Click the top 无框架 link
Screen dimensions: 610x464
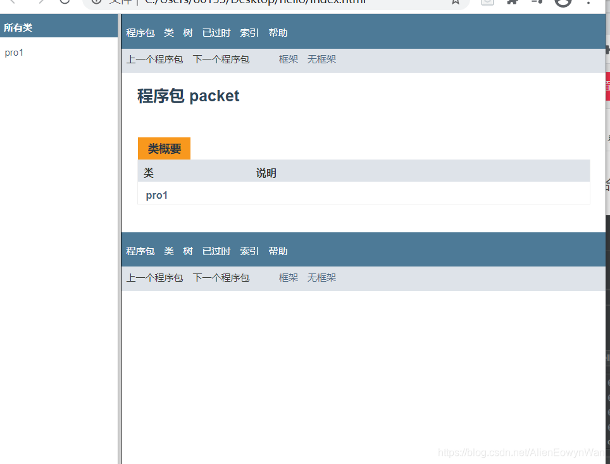point(321,60)
